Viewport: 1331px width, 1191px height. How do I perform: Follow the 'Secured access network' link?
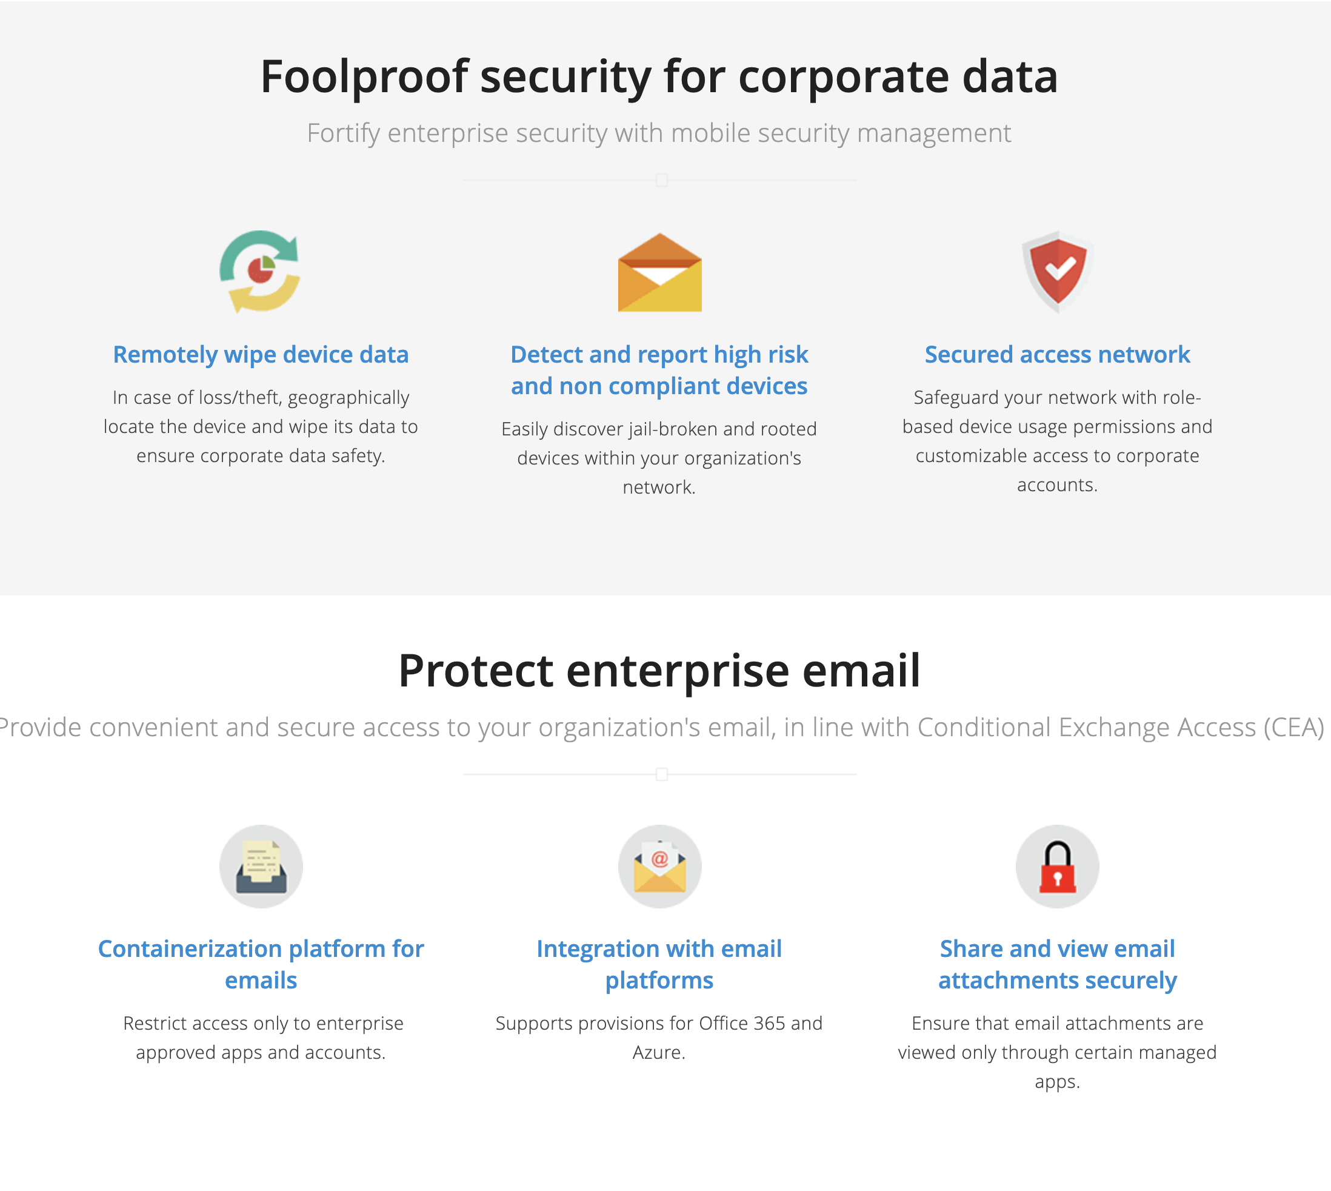tap(1057, 355)
